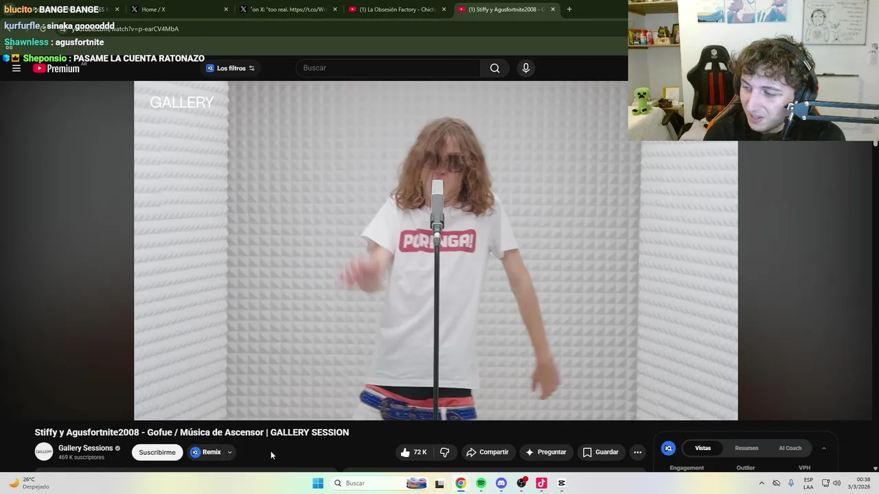The width and height of the screenshot is (879, 494).
Task: Click the Outlier column label
Action: [746, 468]
